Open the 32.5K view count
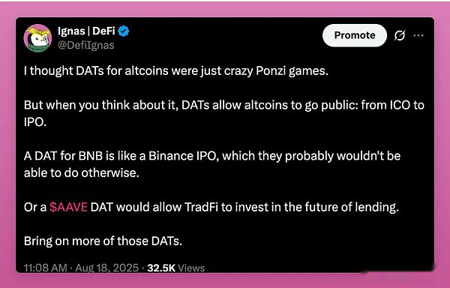The height and width of the screenshot is (288, 450). [161, 268]
